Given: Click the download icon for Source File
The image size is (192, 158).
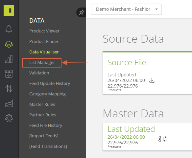Looking at the screenshot, I should [x=152, y=80].
